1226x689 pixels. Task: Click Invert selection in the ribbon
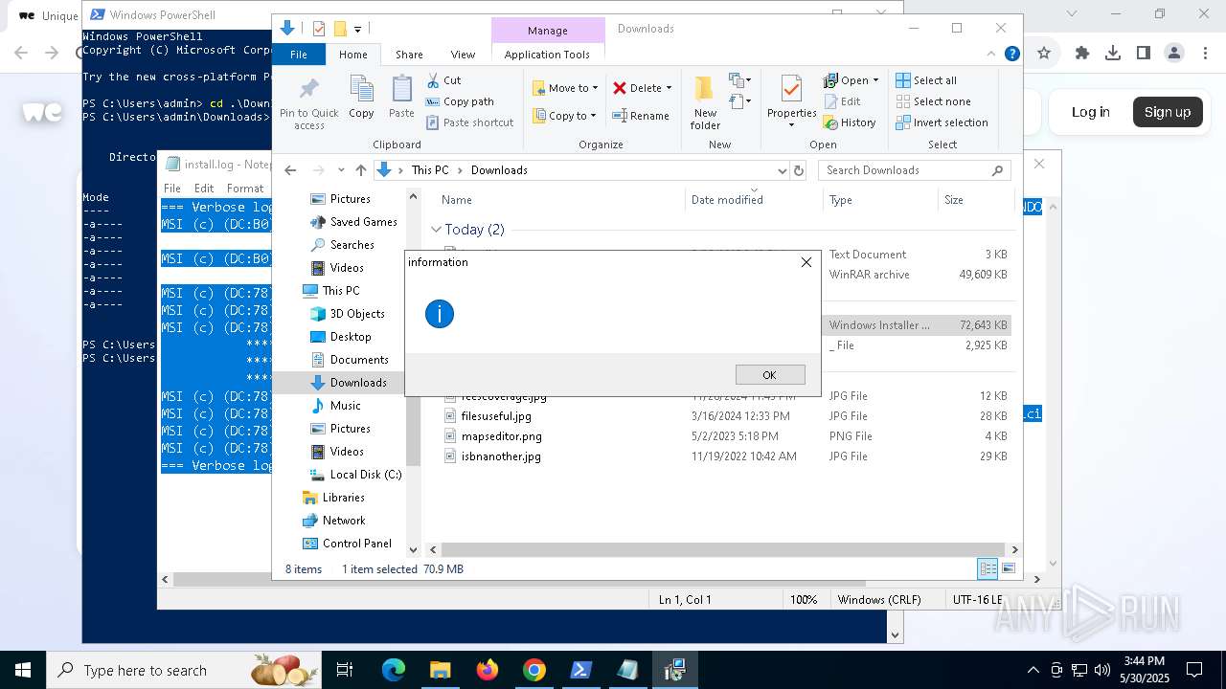click(x=942, y=122)
